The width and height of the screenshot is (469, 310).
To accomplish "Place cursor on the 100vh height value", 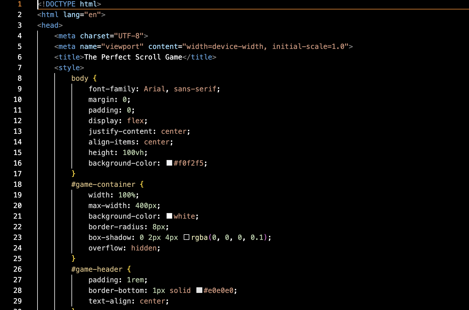I will pos(133,153).
